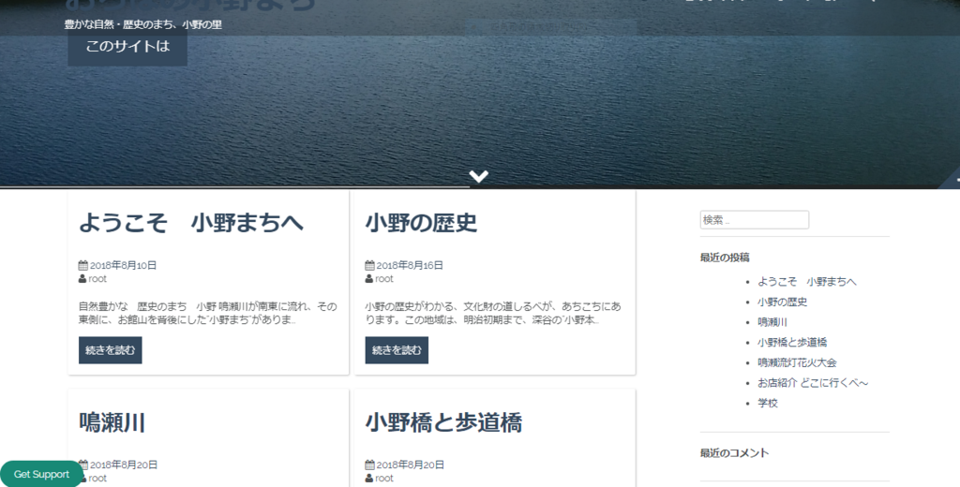Go to 鳴瀬流灯花火大会 recent post

[x=797, y=362]
